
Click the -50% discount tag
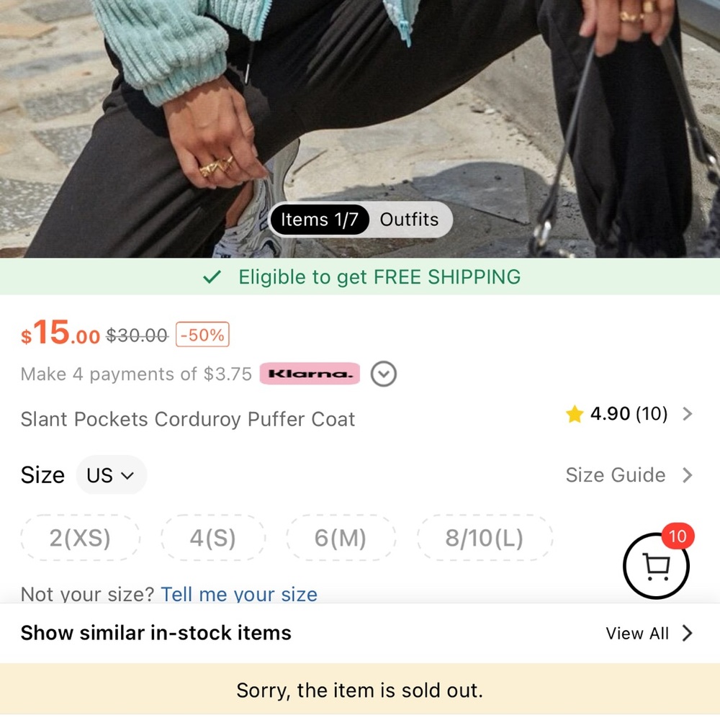[x=202, y=335]
